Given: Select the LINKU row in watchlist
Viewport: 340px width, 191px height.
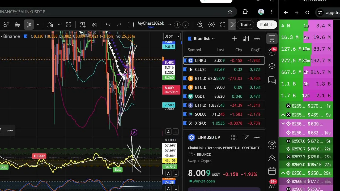Looking at the screenshot, I should click(x=224, y=60).
